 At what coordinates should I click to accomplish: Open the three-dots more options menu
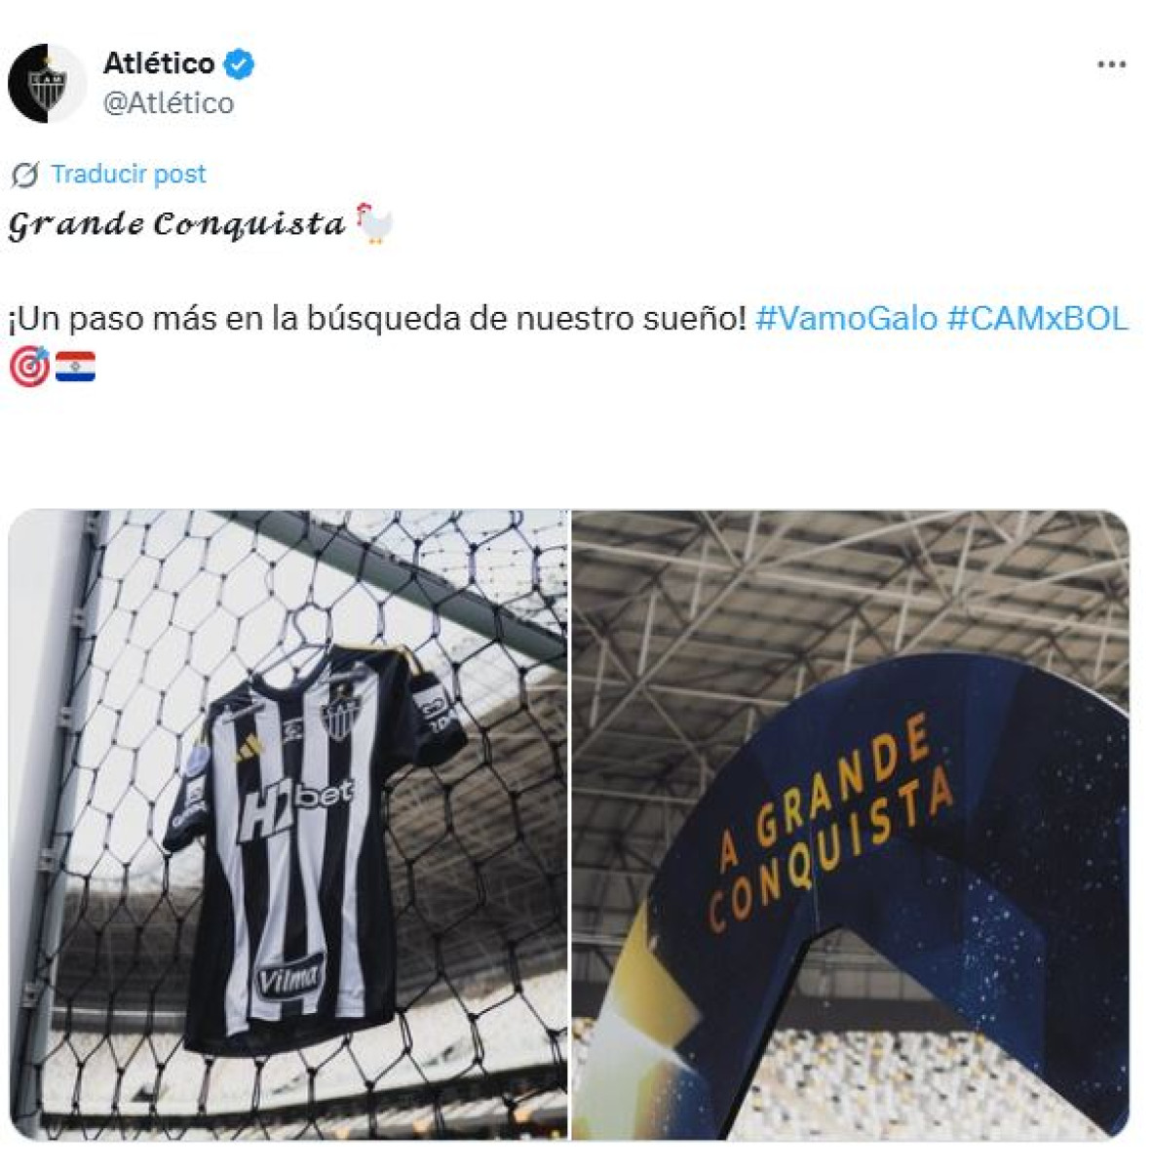coord(1111,65)
